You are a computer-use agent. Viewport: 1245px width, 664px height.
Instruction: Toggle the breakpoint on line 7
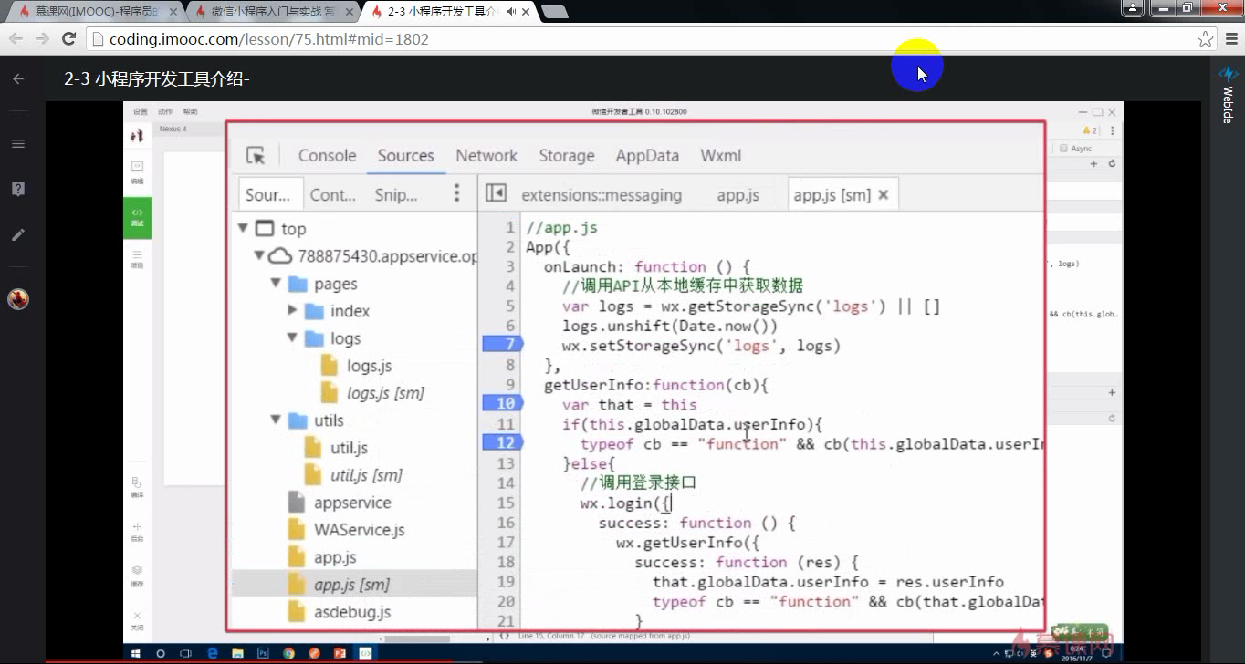tap(502, 344)
